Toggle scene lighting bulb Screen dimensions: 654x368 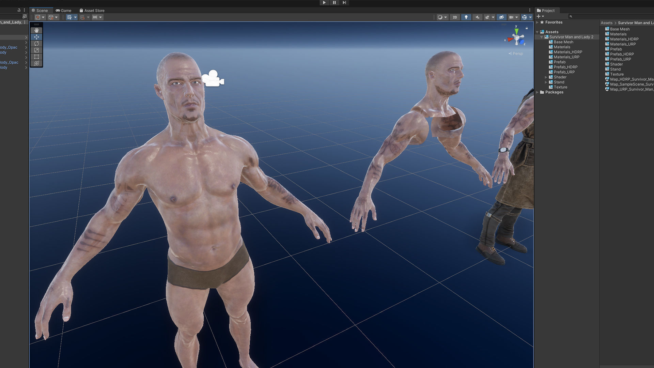coord(466,17)
